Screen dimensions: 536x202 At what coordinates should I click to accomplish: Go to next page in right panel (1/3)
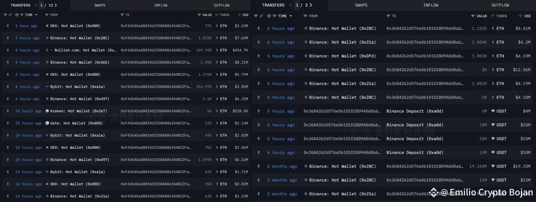311,5
